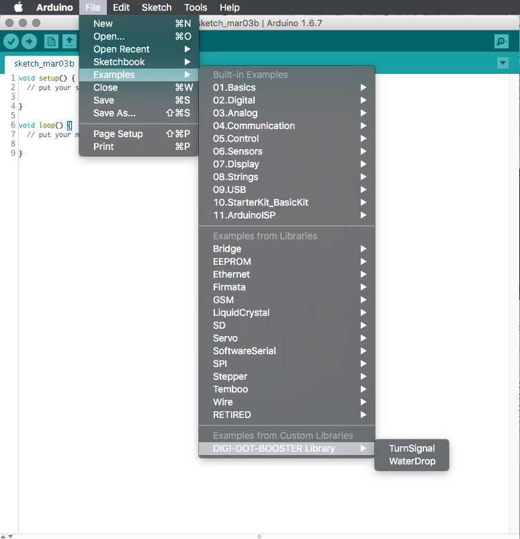Click the Verify checkmark toolbar icon
Viewport: 520px width, 539px height.
point(11,42)
